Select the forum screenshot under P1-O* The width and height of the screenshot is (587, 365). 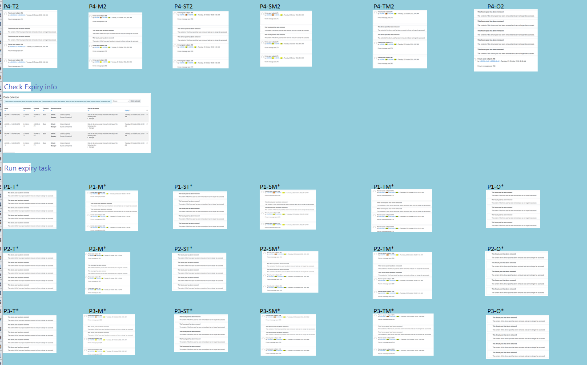513,209
